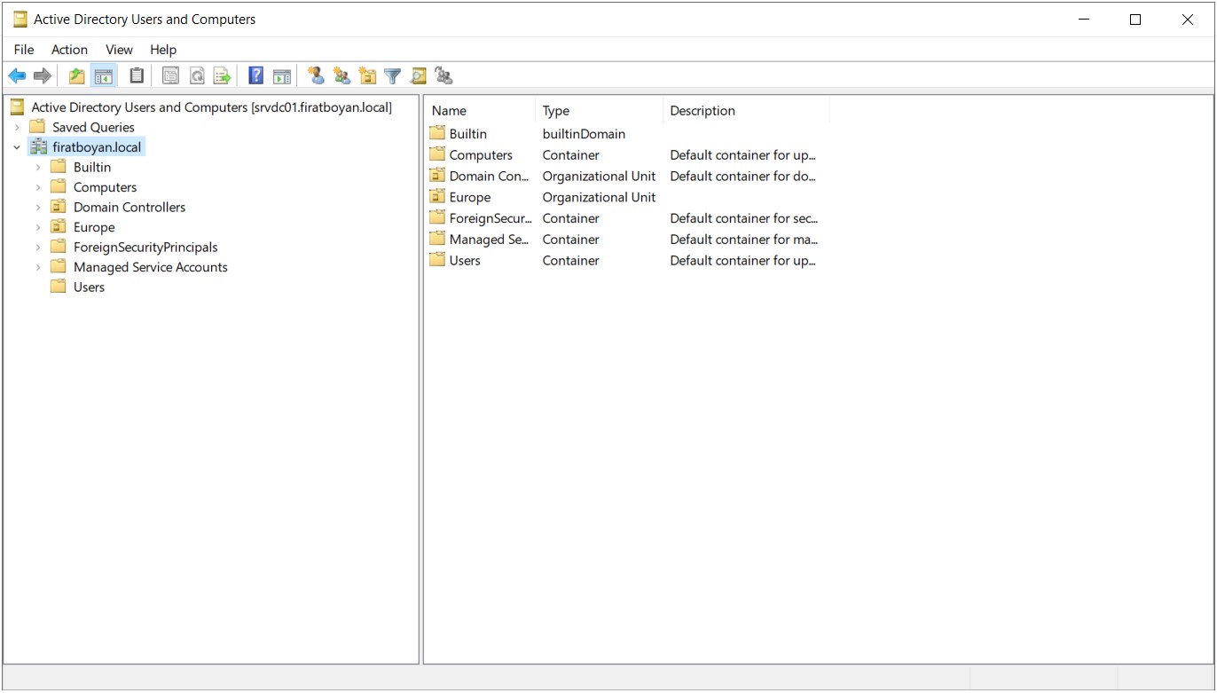Viewport: 1217px width, 693px height.
Task: Sort by the Name column header
Action: point(480,111)
